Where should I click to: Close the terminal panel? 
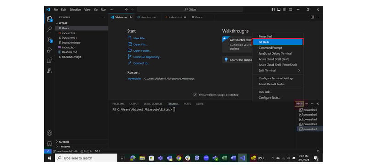tap(318, 104)
